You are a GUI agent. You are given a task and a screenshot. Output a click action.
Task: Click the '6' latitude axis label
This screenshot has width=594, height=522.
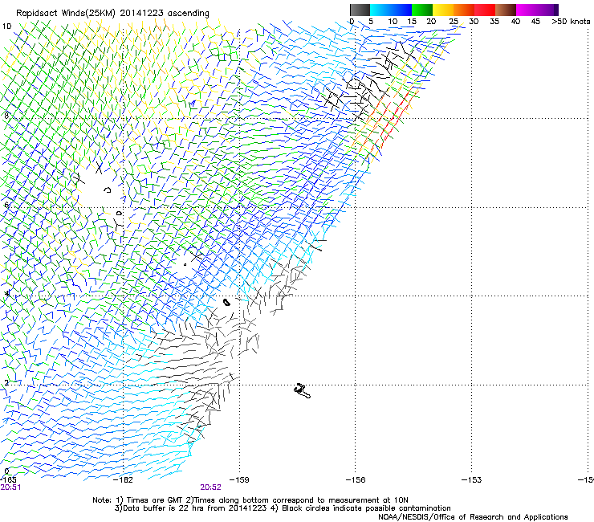coord(6,205)
